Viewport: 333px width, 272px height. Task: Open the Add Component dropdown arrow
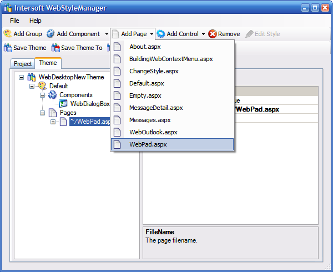click(x=107, y=34)
